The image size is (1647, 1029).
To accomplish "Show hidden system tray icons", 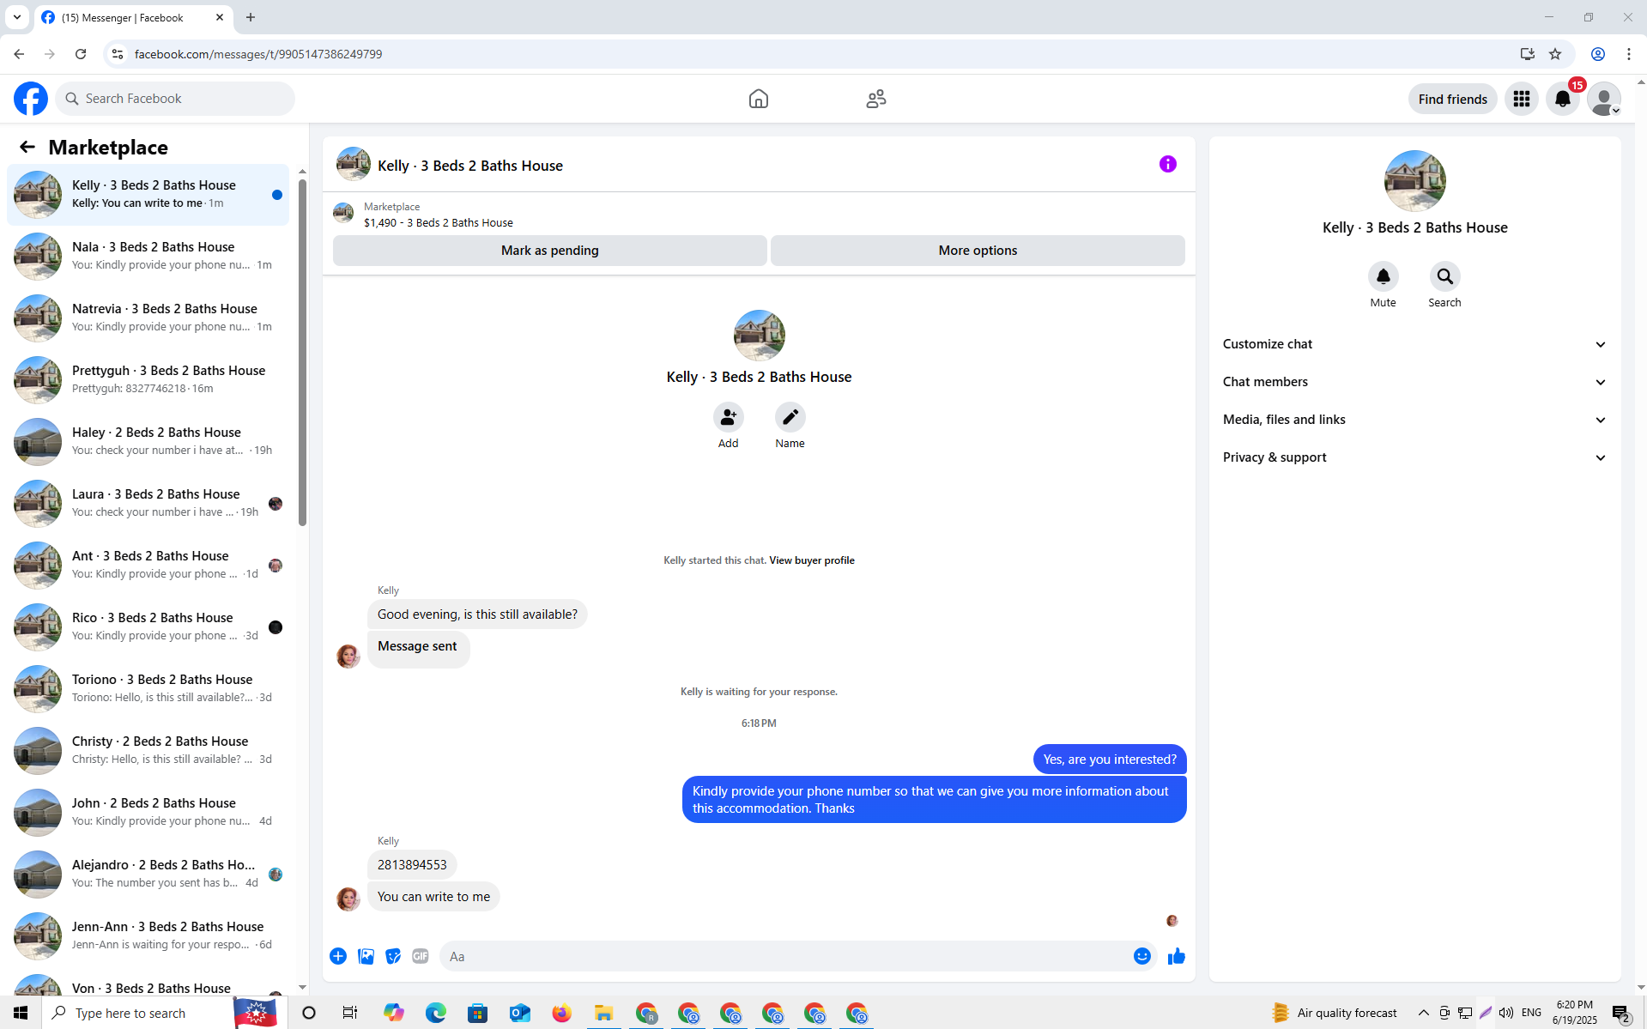I will (x=1423, y=1013).
